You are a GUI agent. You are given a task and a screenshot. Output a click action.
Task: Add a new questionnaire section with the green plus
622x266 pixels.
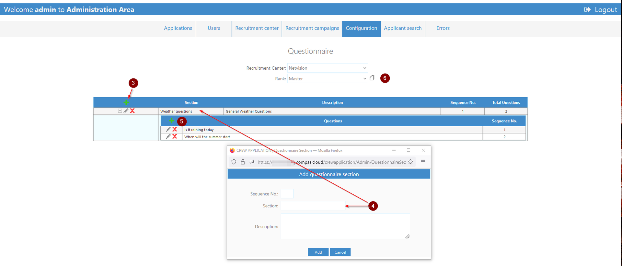point(126,102)
